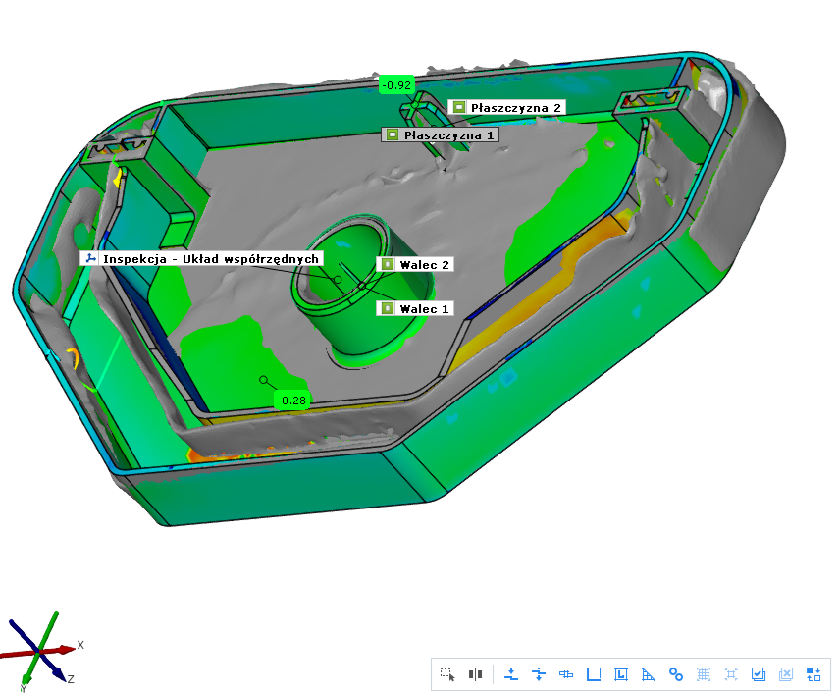This screenshot has height=695, width=839.
Task: Click the -0.92 deviation value tag
Action: pyautogui.click(x=395, y=85)
